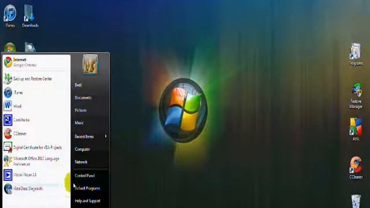Click the user account picture
The height and width of the screenshot is (208, 370).
pyautogui.click(x=90, y=64)
